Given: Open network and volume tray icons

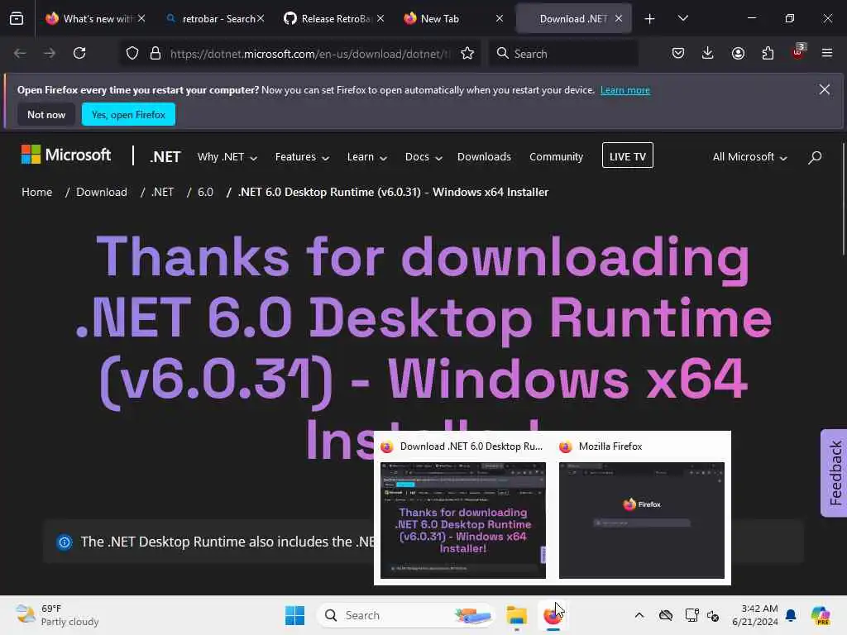Looking at the screenshot, I should [701, 615].
